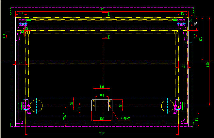
Task: Select the 110 dimension above center rectangle
Action: 102,87
